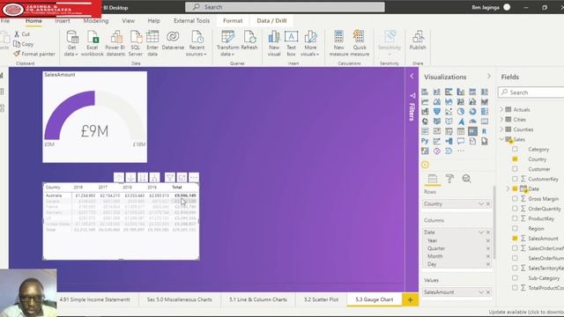Switch to 5.2 Scatter Plot page
Screen dimensions: 564x317
coord(321,299)
